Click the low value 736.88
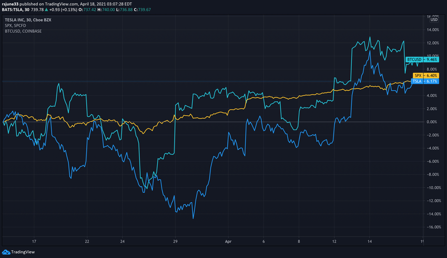Screen dimensions: 447x258 (x=126, y=9)
